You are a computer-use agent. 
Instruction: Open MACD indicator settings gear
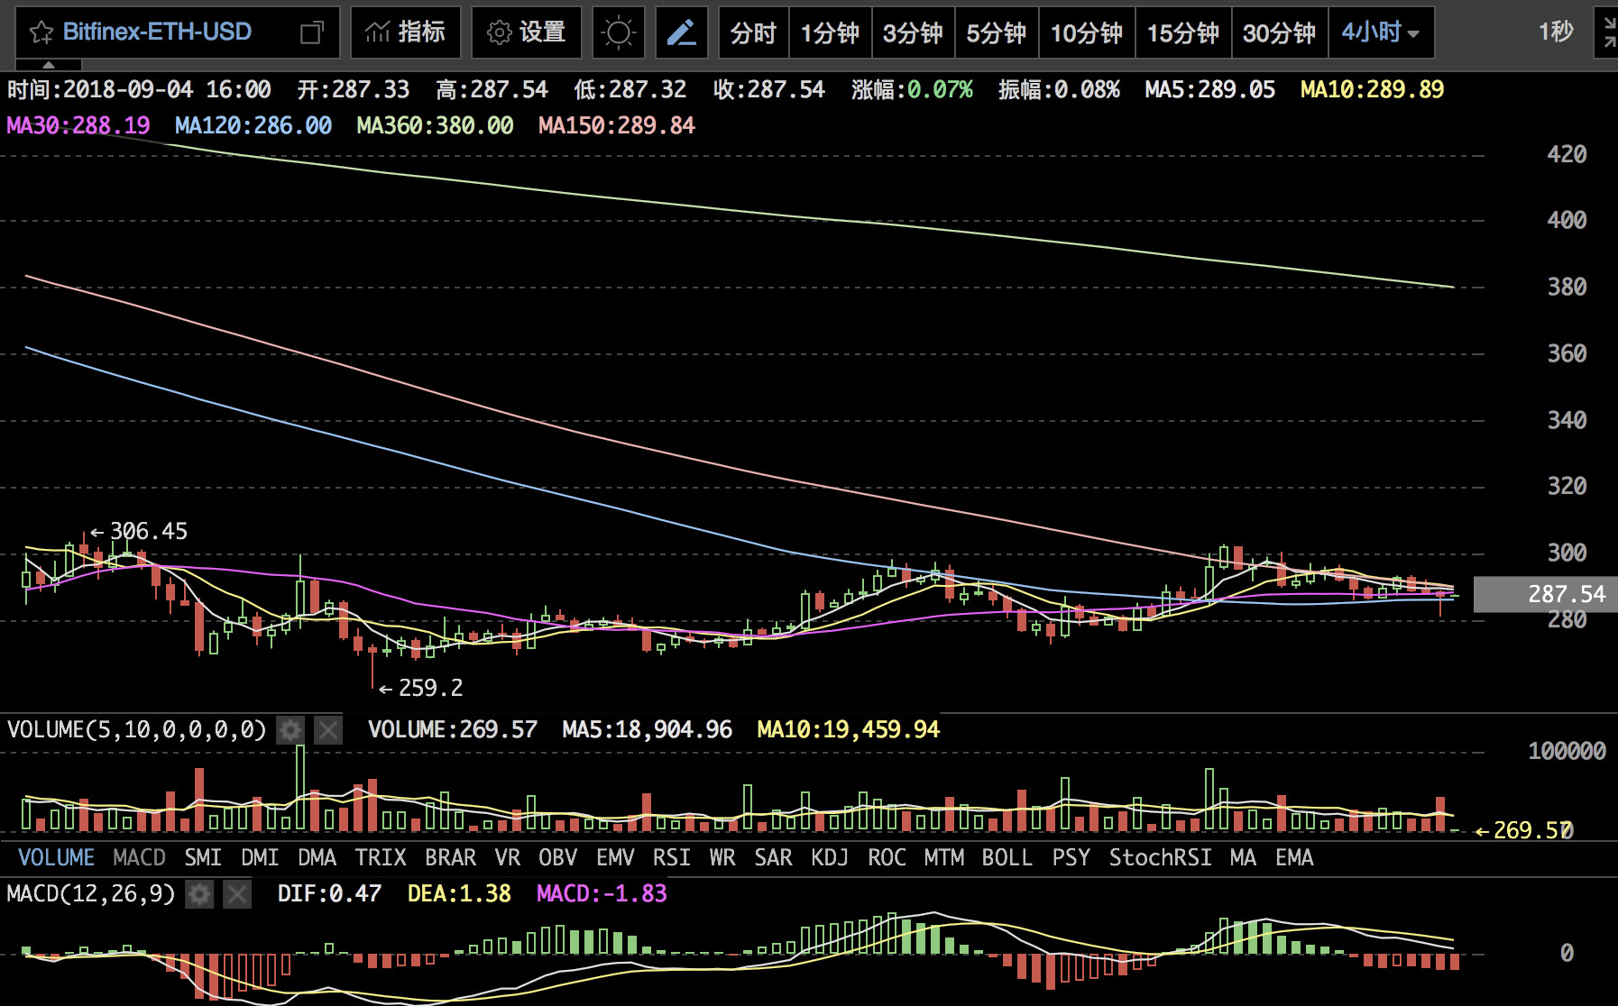coord(199,894)
